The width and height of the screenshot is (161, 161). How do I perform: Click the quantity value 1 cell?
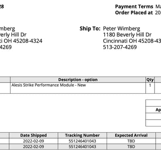coord(150,88)
